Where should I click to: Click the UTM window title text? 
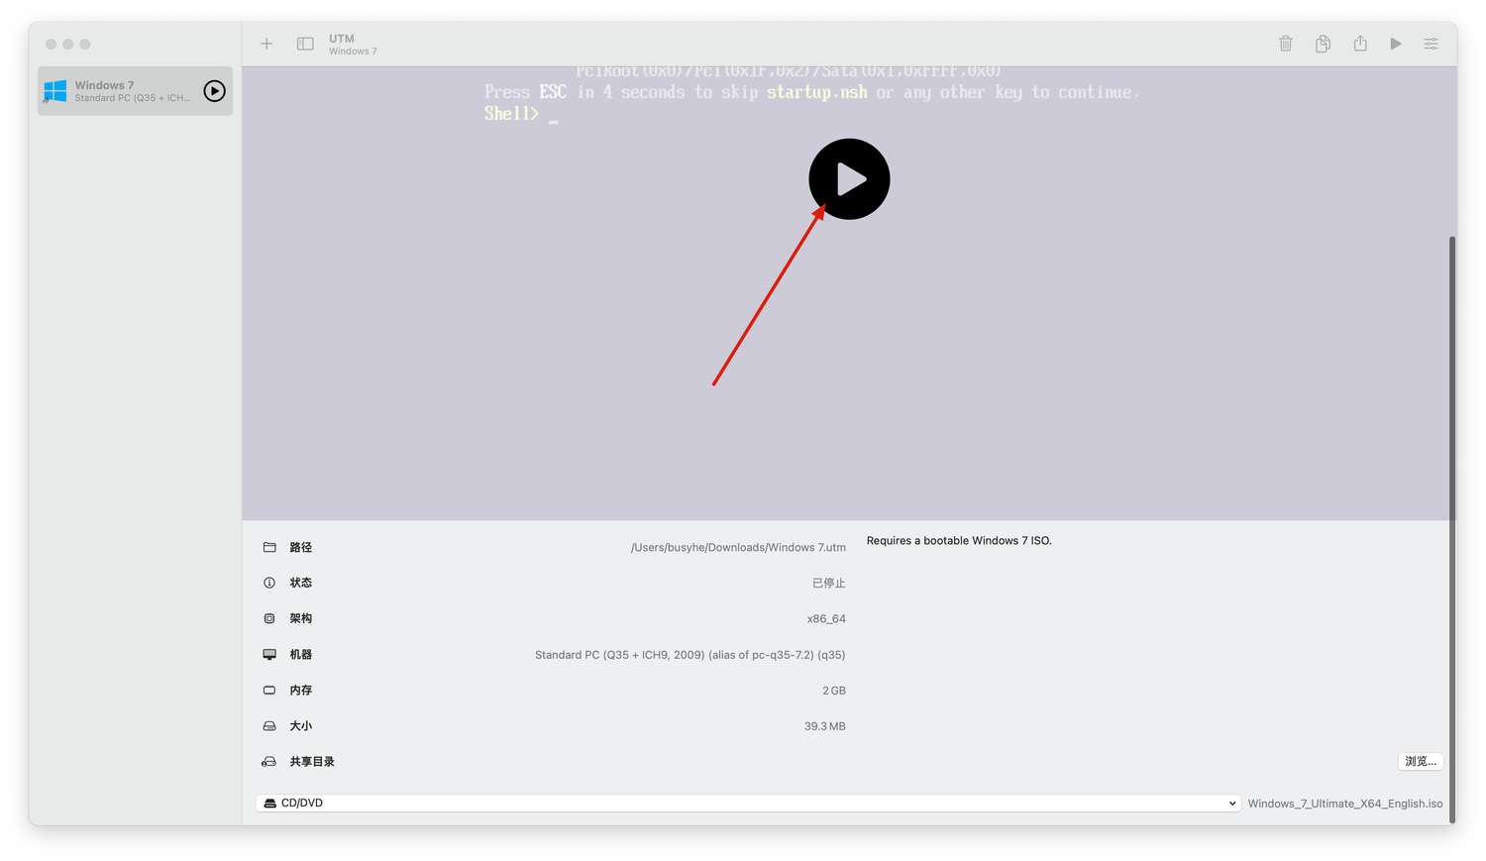[342, 39]
